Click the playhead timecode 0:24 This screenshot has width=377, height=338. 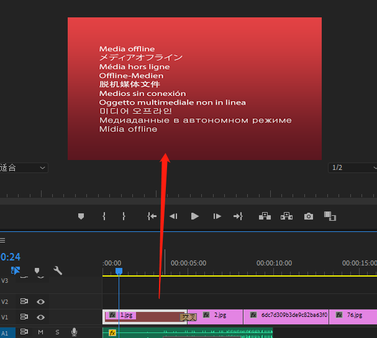(11, 257)
